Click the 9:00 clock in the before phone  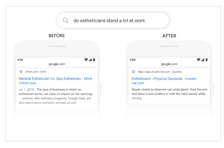pos(20,60)
